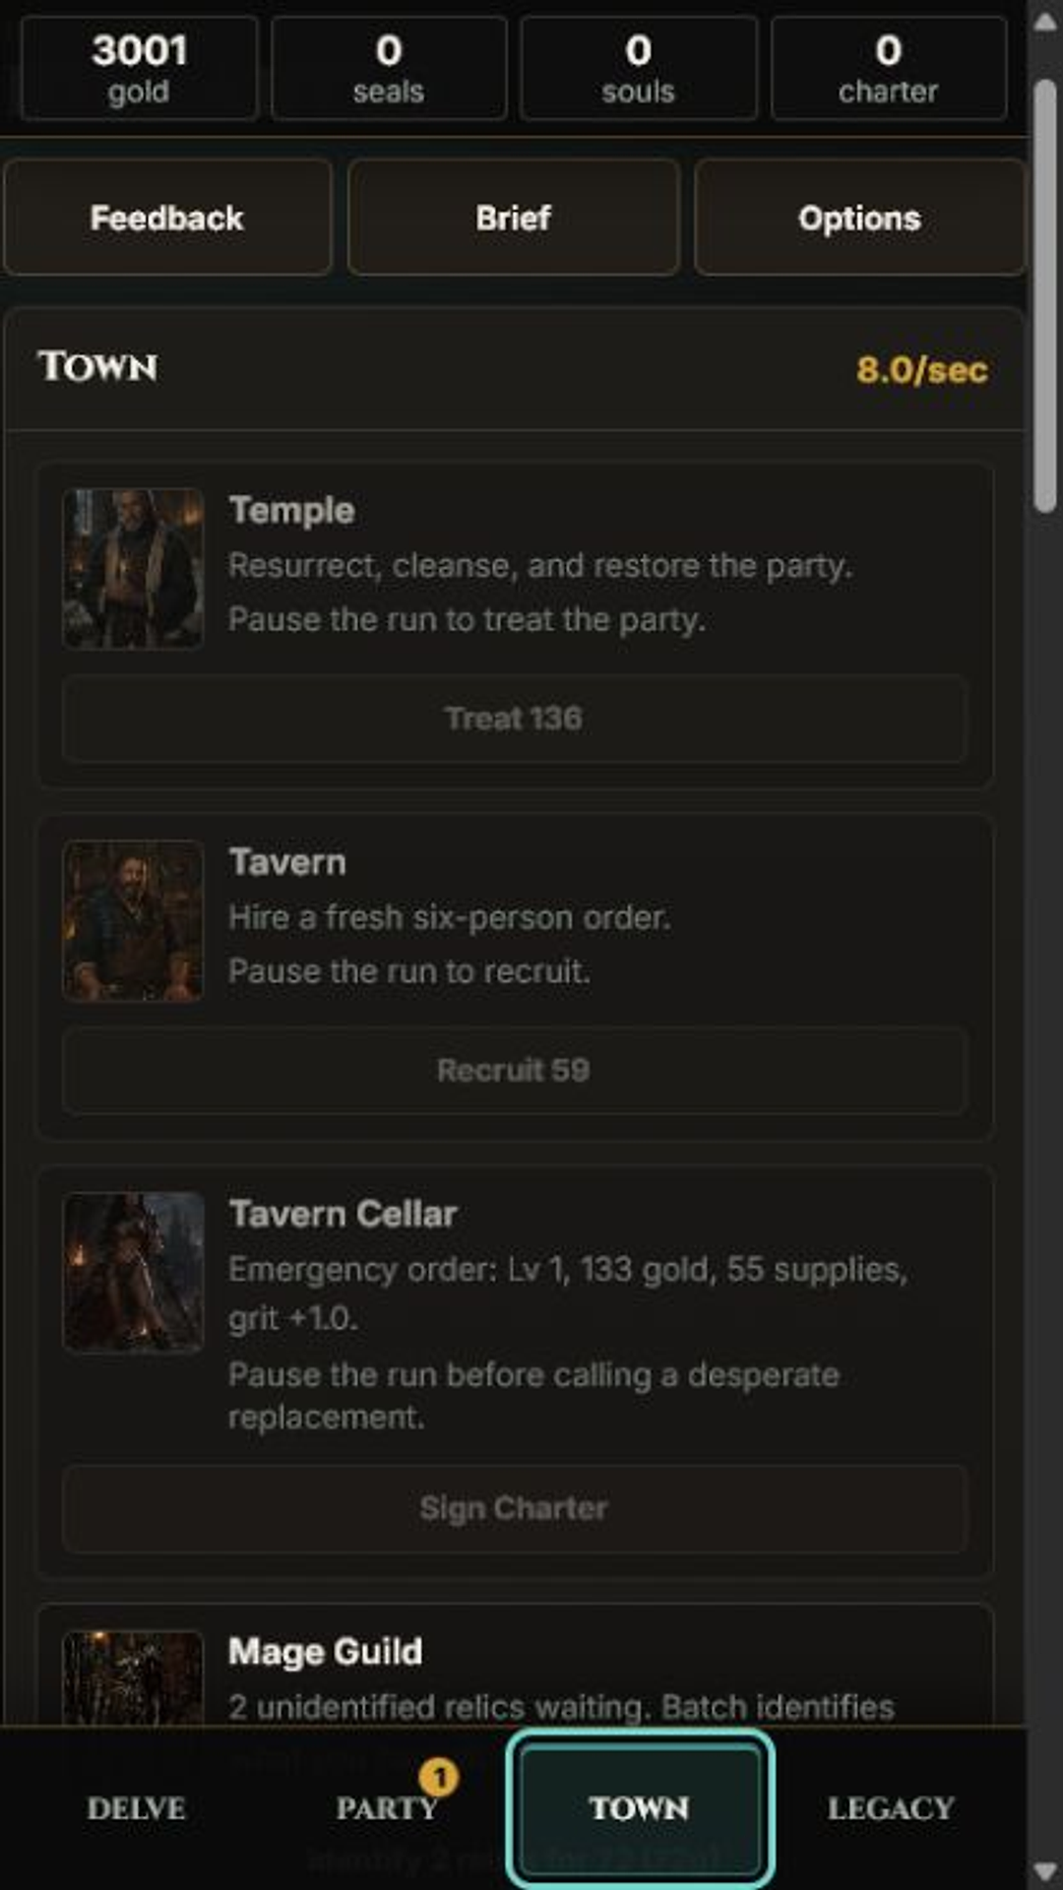The height and width of the screenshot is (1890, 1063).
Task: Click the vertical scrollbar thumb
Action: (1045, 295)
